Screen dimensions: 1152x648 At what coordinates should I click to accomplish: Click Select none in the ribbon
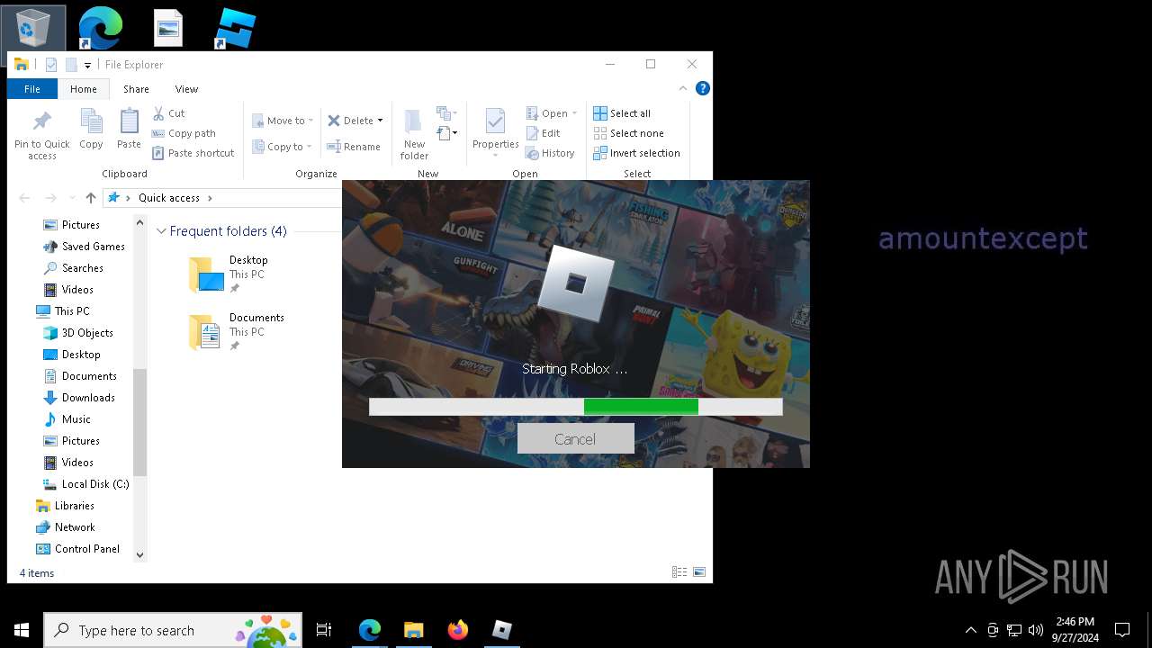pyautogui.click(x=628, y=133)
